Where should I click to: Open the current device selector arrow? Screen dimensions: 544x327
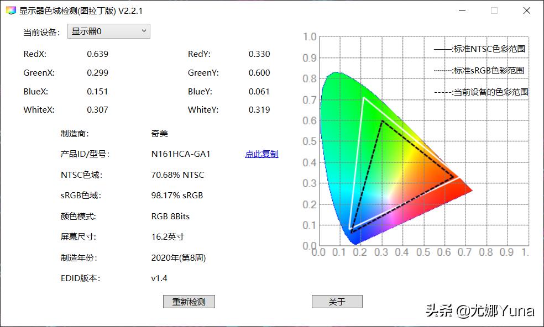point(144,31)
